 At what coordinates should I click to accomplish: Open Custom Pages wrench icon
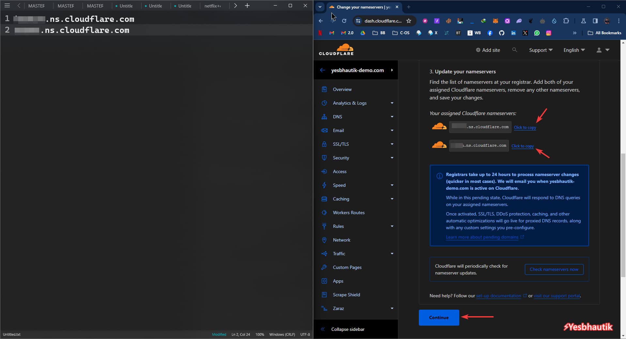pos(324,267)
